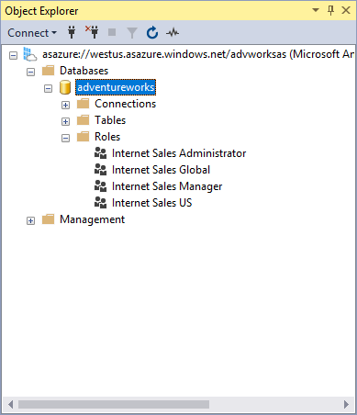The image size is (357, 415).
Task: Click the Disconnect plug icon
Action: [x=92, y=32]
